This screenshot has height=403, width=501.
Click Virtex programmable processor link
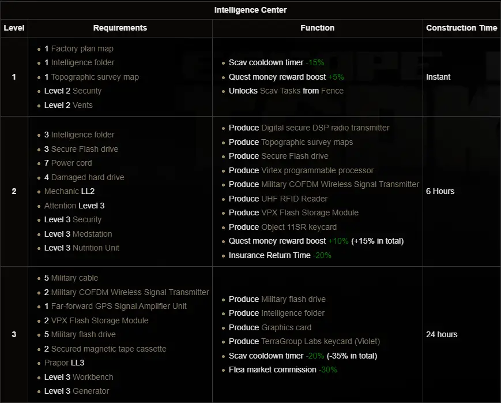[x=317, y=170]
